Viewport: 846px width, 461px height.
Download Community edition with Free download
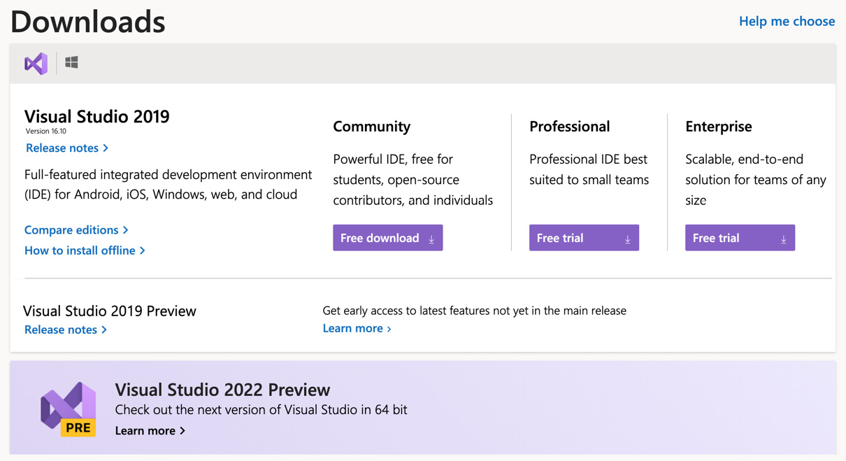tap(388, 238)
